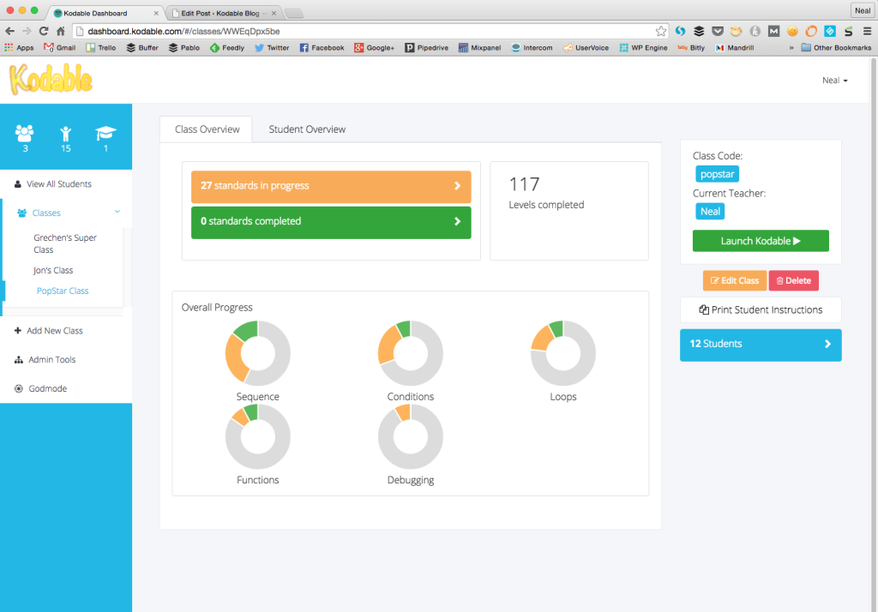Click the plus icon to Add New Class
Viewport: 878px width, 612px height.
click(x=17, y=330)
